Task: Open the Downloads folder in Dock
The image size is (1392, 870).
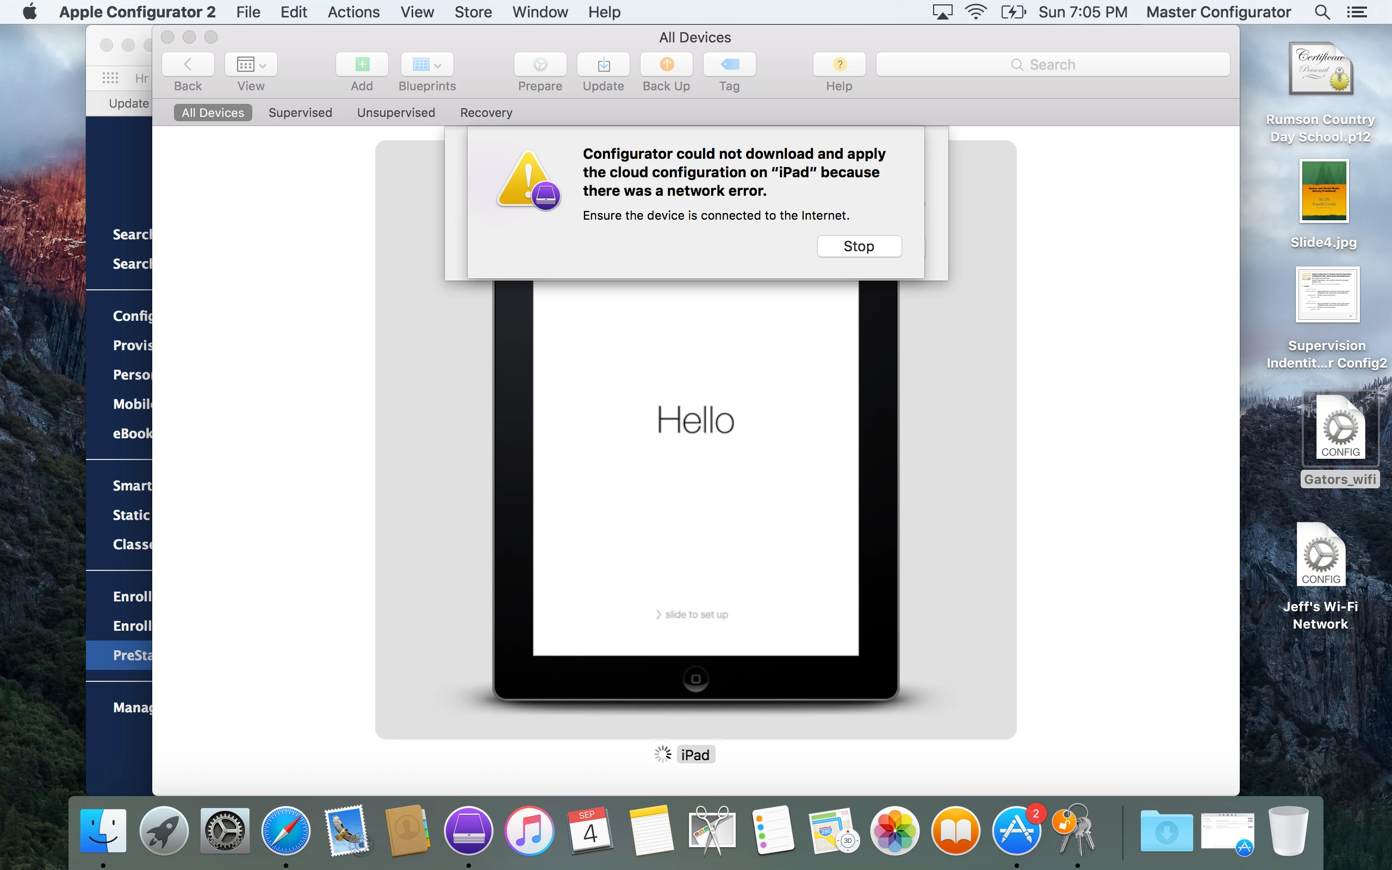Action: click(1166, 830)
